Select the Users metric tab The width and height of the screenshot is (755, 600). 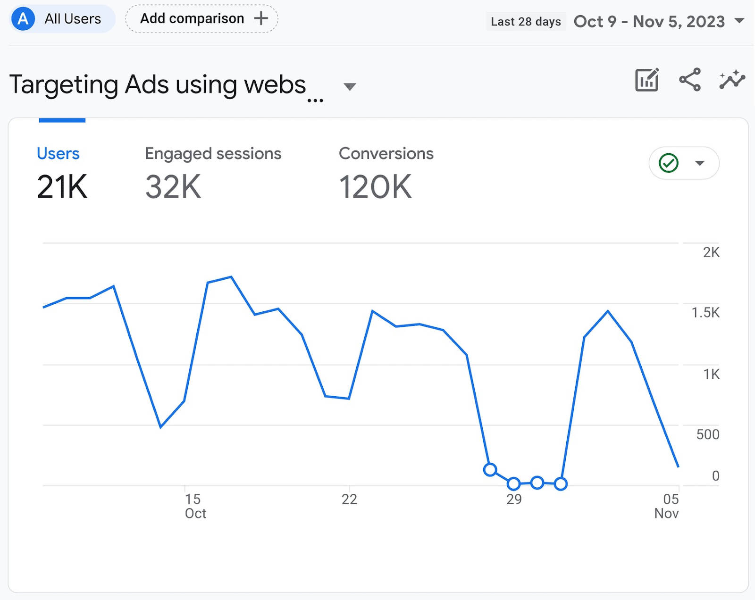(x=58, y=153)
